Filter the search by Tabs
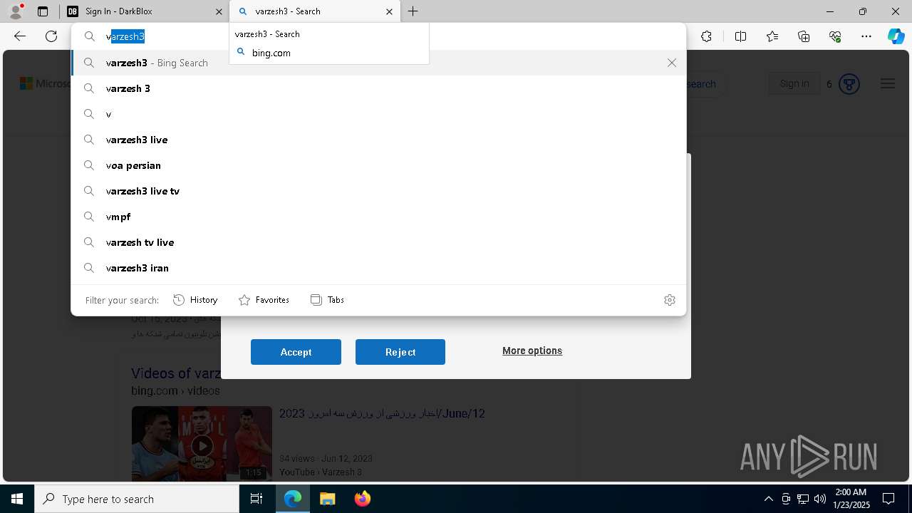 point(327,300)
